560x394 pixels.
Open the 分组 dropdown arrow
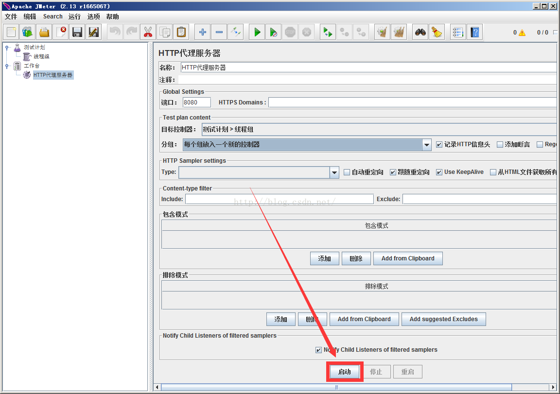427,145
